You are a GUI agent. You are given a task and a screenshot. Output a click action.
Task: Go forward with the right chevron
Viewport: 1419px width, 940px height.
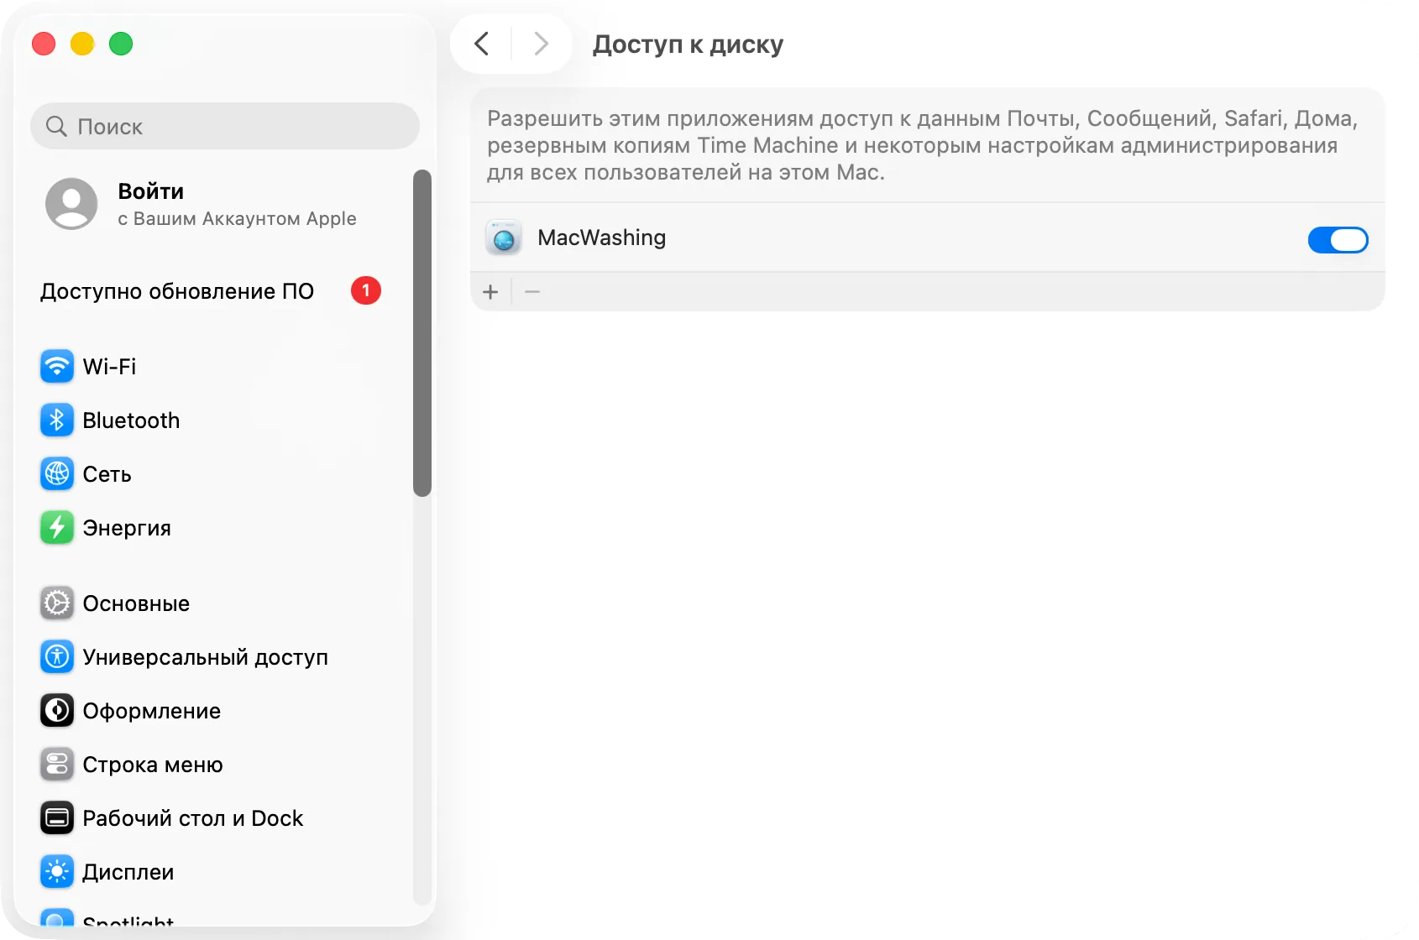coord(542,44)
